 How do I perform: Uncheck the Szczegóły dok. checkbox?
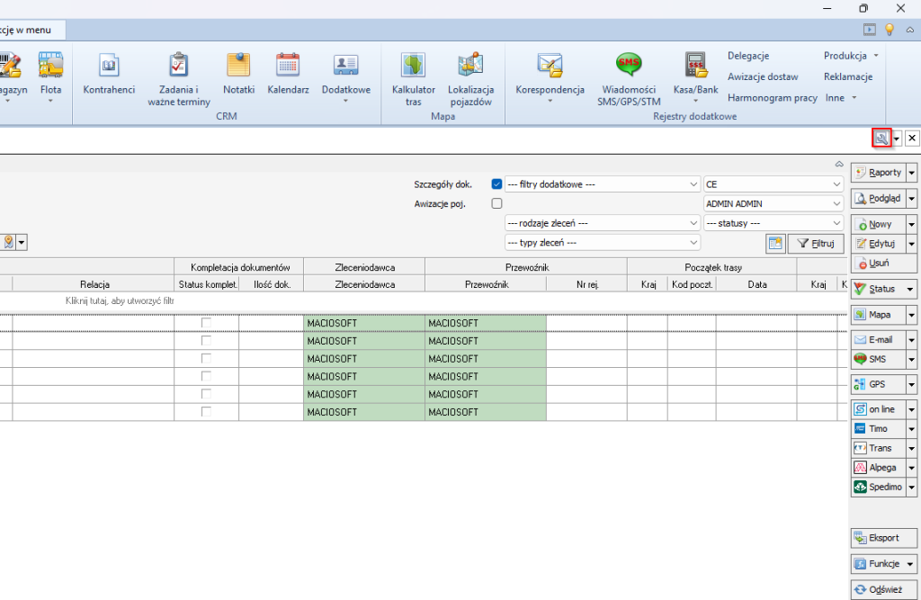tap(497, 184)
